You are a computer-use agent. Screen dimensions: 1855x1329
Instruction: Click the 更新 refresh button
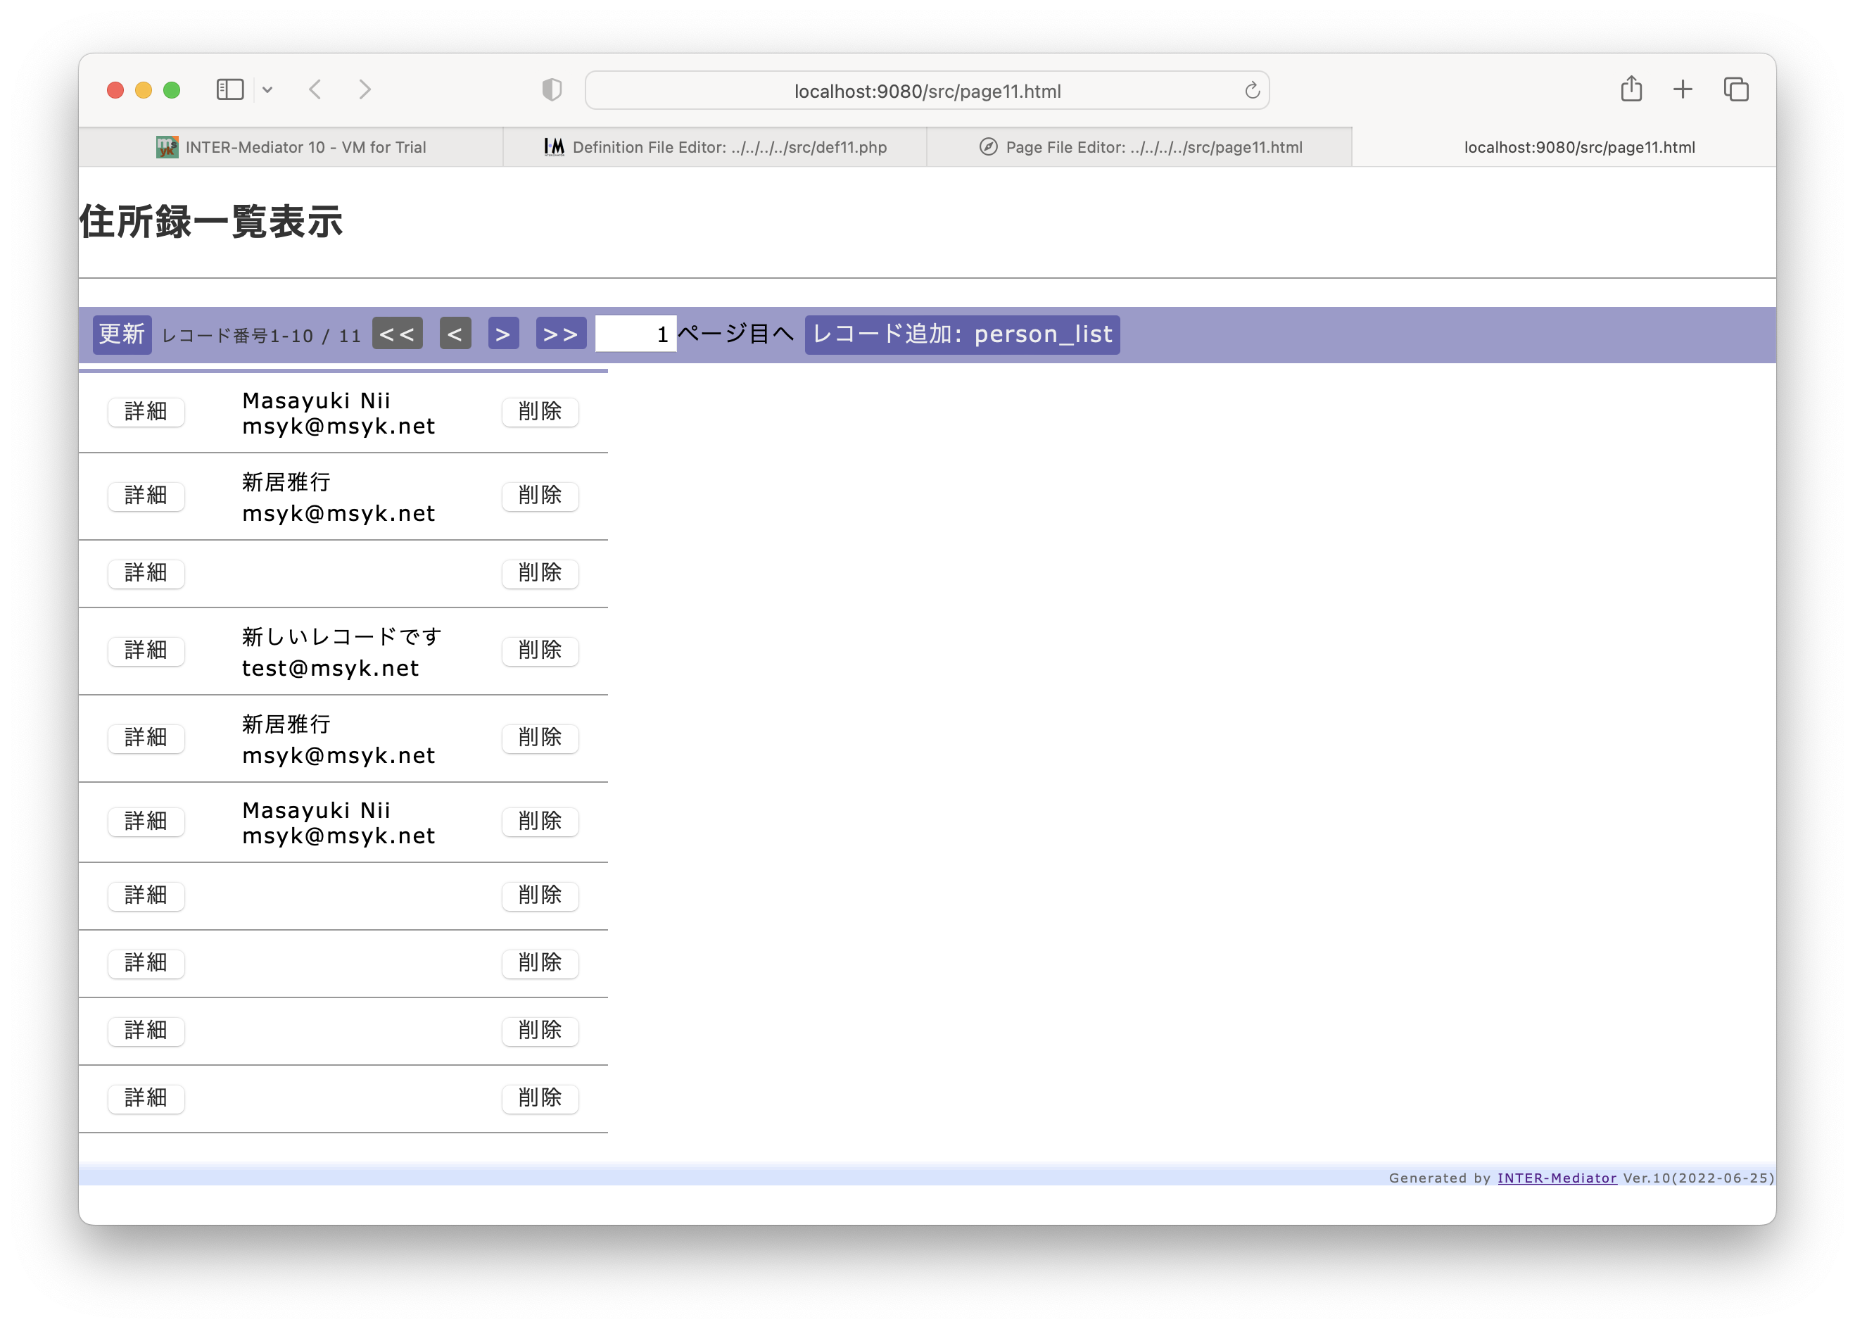122,334
